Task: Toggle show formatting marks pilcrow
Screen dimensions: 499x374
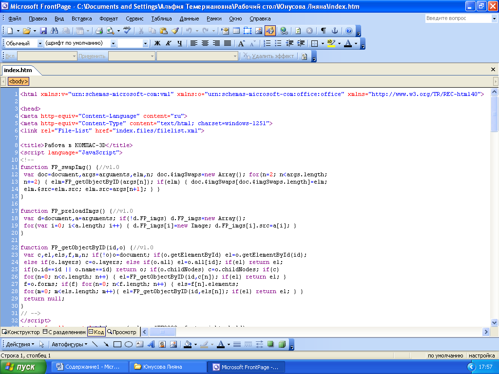Action: coord(324,31)
